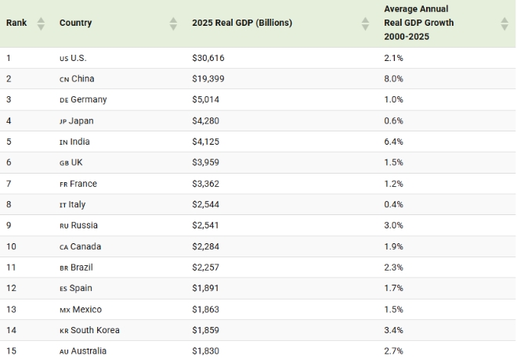The width and height of the screenshot is (517, 359).
Task: Click the Rank column header label
Action: point(16,23)
